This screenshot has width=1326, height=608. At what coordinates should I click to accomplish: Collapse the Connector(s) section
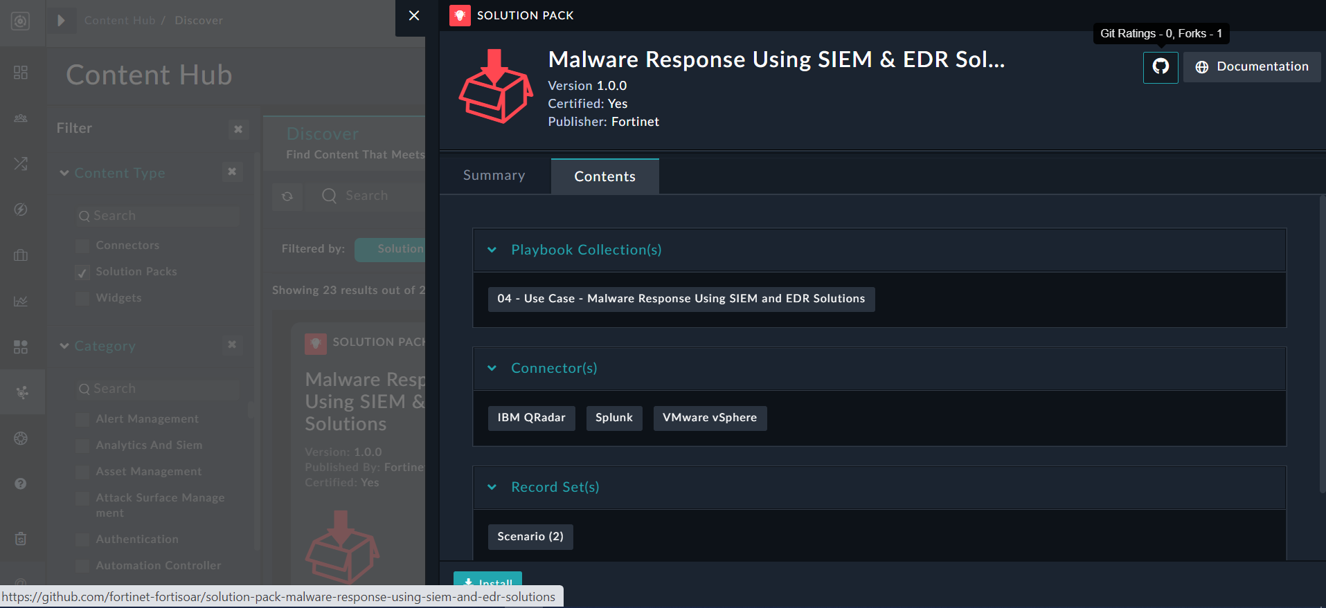click(492, 368)
